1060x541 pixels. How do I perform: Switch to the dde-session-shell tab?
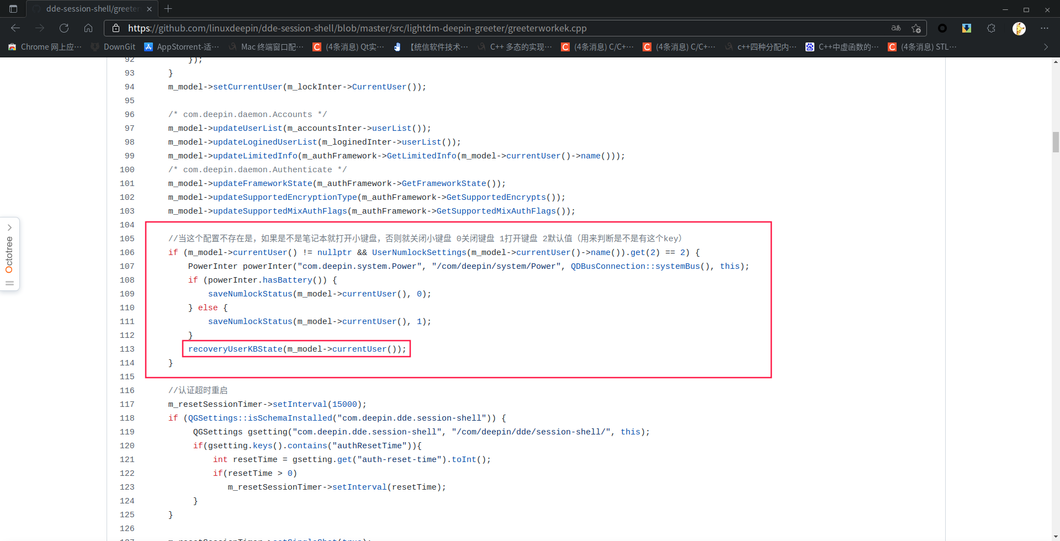pyautogui.click(x=88, y=9)
